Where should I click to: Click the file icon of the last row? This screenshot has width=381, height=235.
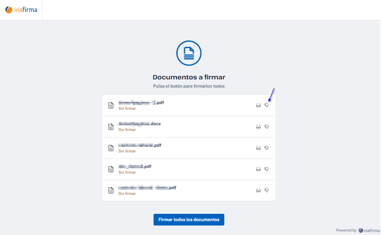[x=111, y=190]
